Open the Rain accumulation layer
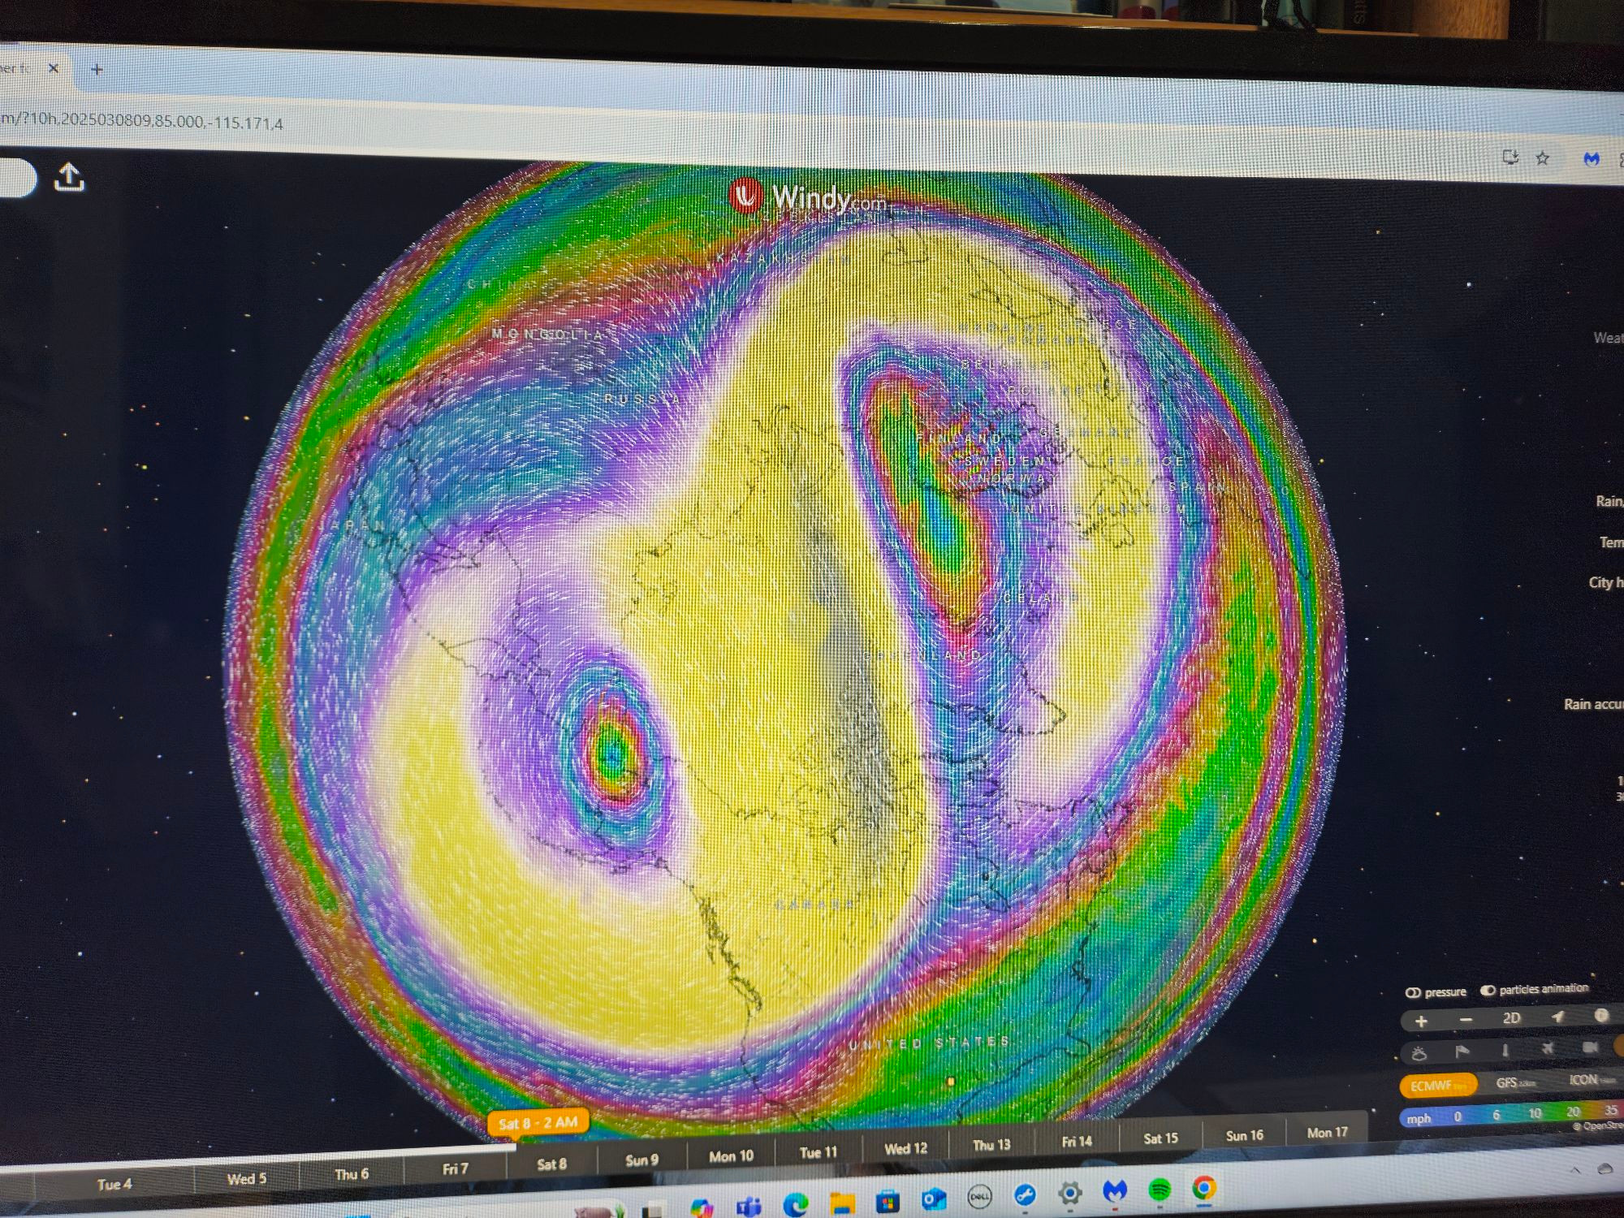Image resolution: width=1624 pixels, height=1218 pixels. (1593, 704)
